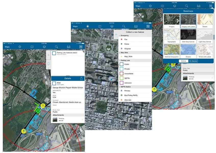Image resolution: width=216 pixels, height=153 pixels.
Task: Tap the plus collect tab on left screen
Action: coord(48,55)
